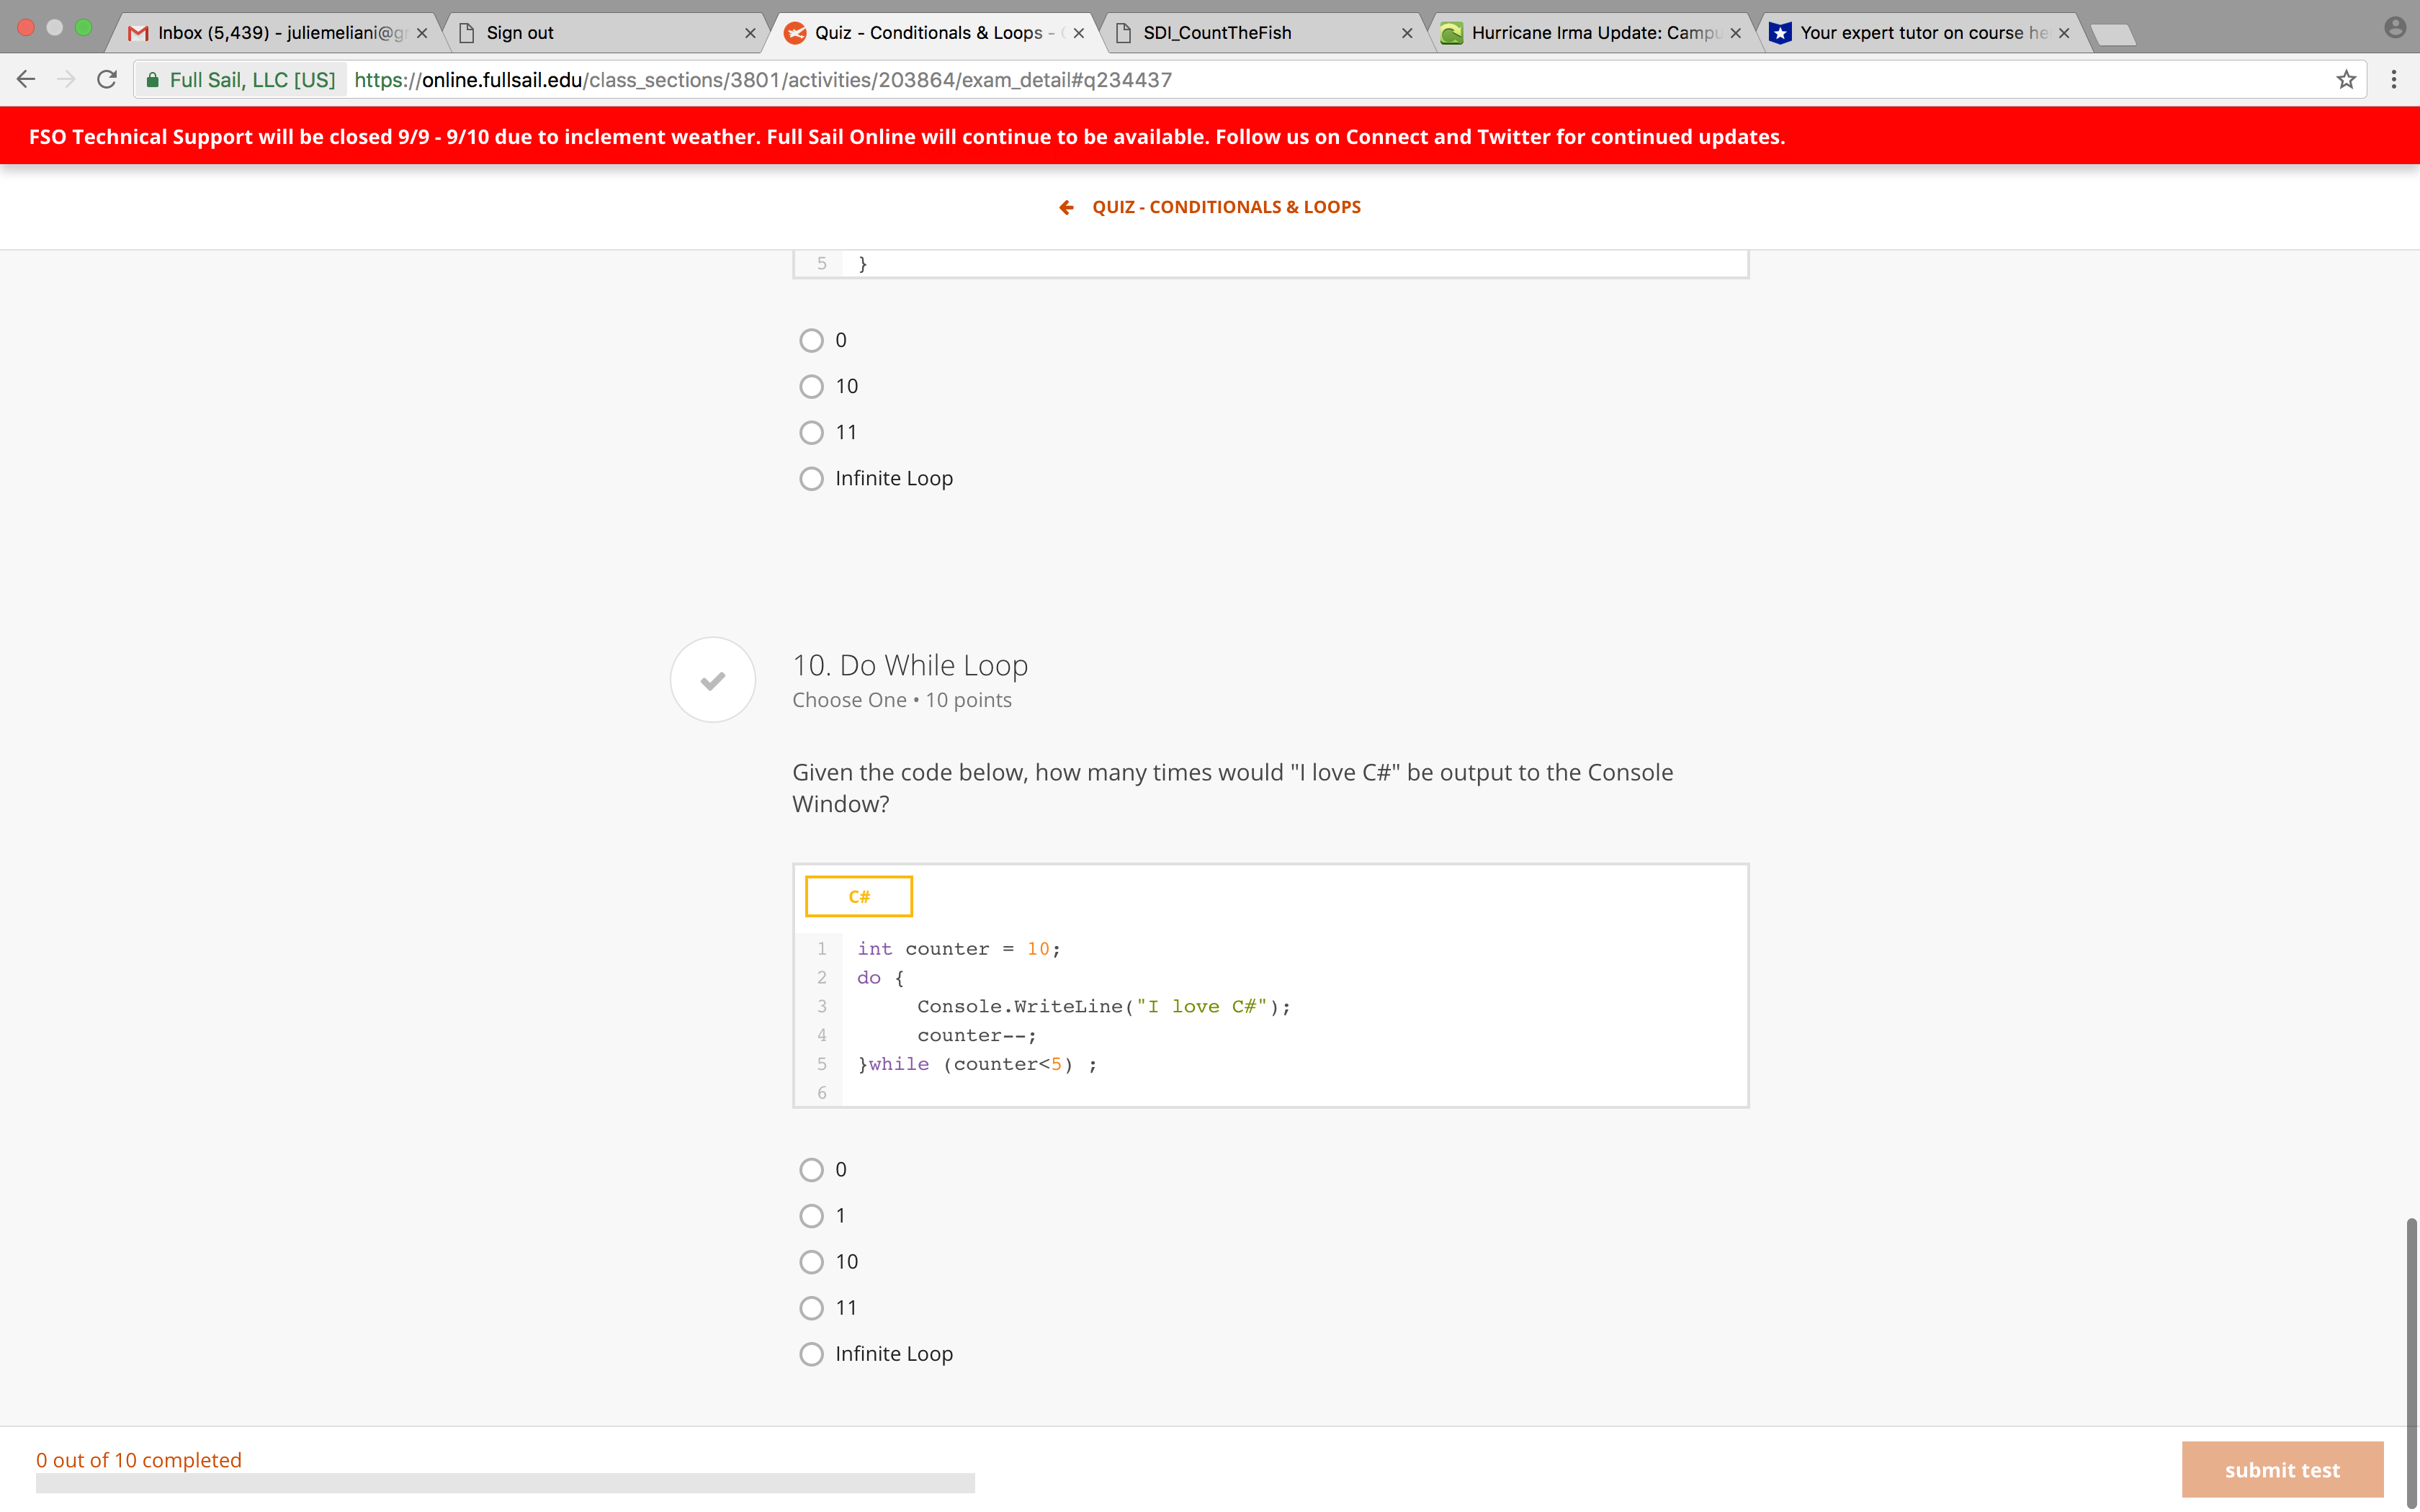Click the orange back arrow beside quiz title
The image size is (2420, 1512).
pos(1066,207)
